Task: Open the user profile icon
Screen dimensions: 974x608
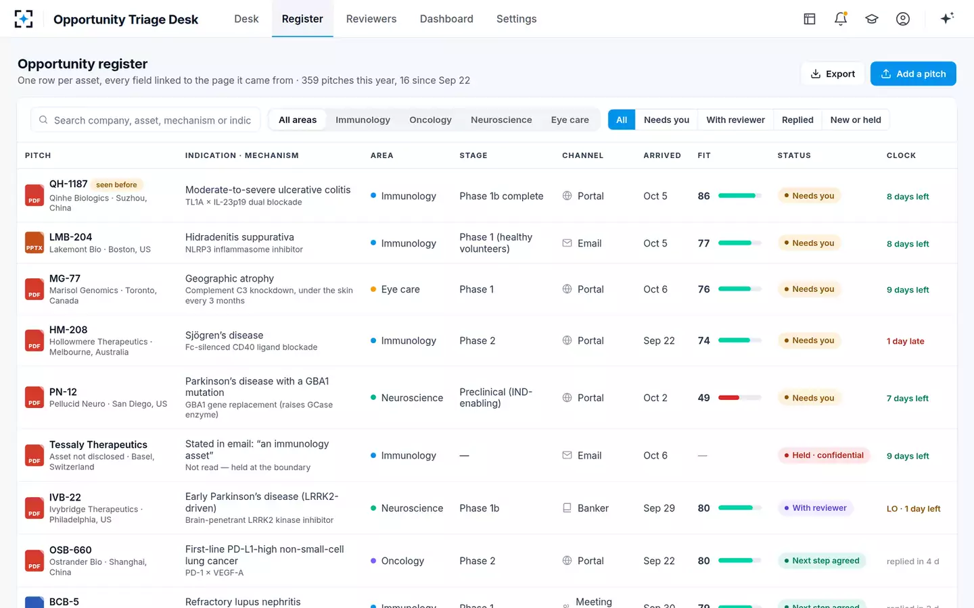Action: coord(903,19)
